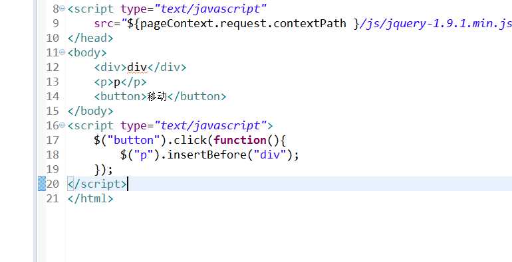Click "pageContext.request.contextPath" on line 9
Image resolution: width=512 pixels, height=262 pixels.
[243, 23]
